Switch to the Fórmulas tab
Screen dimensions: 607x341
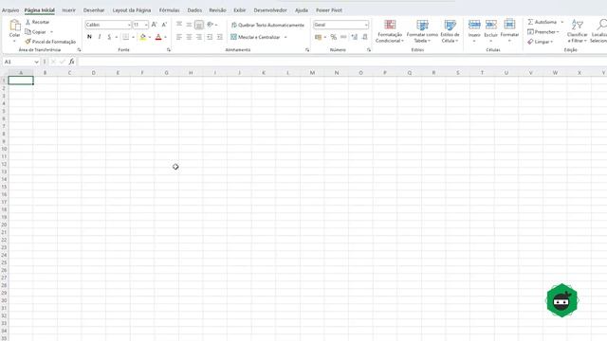[x=169, y=10]
